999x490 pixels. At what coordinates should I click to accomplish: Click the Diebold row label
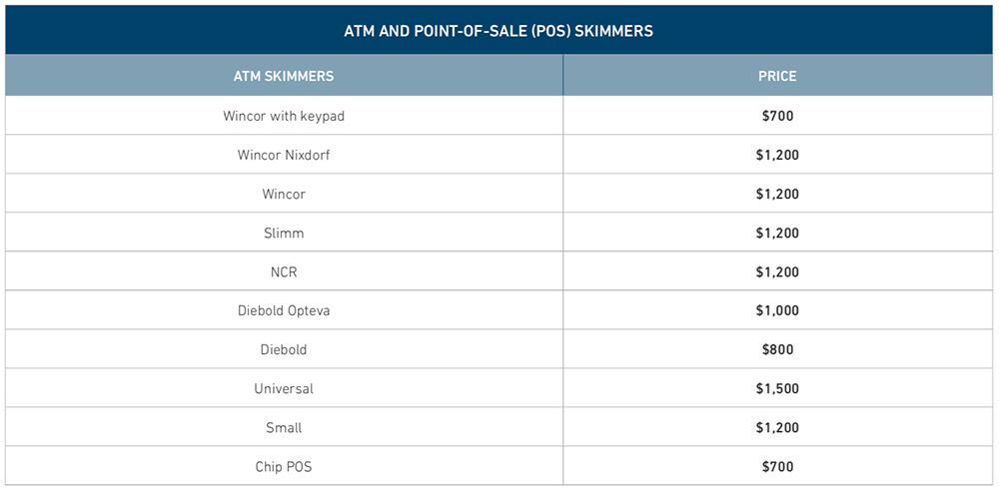(284, 349)
